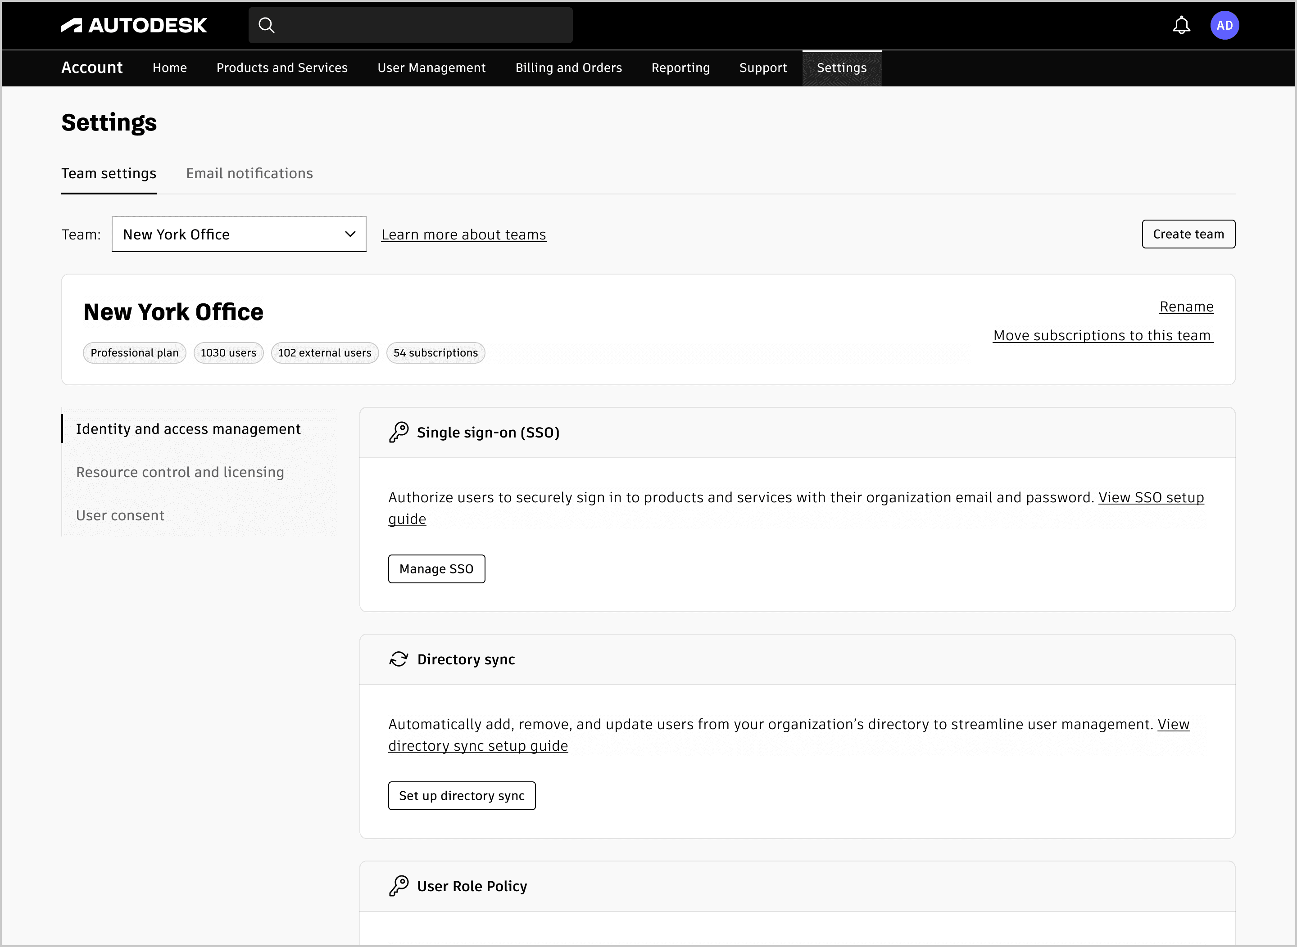Open Products and Services
The width and height of the screenshot is (1297, 947).
click(281, 68)
